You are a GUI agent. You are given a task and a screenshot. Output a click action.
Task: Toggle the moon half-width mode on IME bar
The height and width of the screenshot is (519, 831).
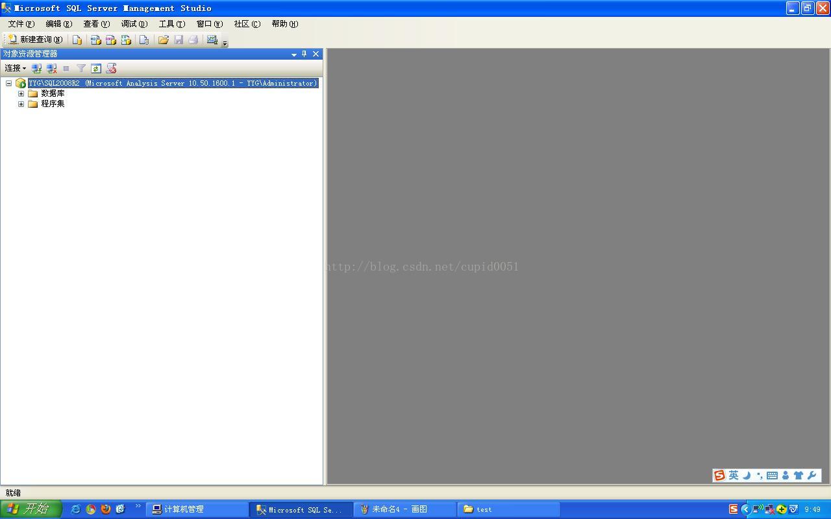click(747, 476)
